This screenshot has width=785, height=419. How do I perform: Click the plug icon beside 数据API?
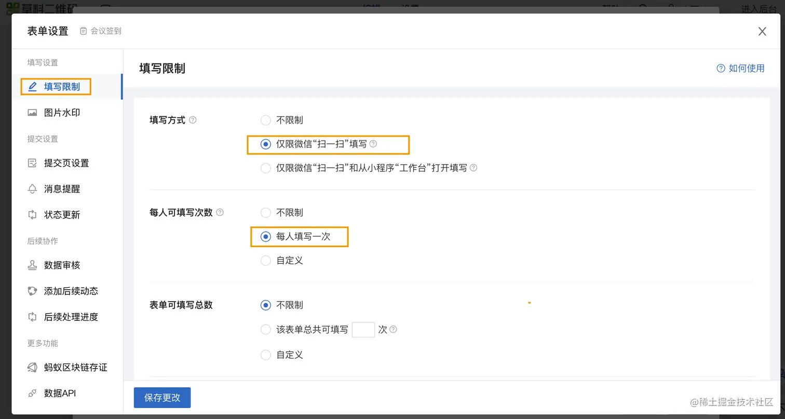tap(32, 394)
